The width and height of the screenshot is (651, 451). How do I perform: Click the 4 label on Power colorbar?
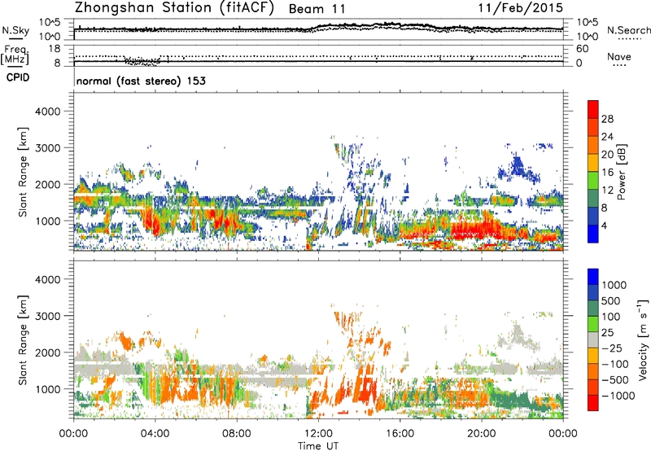click(604, 225)
